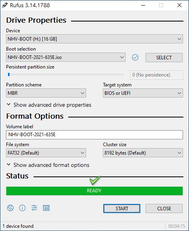Open the language selection globe icon
The height and width of the screenshot is (231, 189).
point(10,208)
